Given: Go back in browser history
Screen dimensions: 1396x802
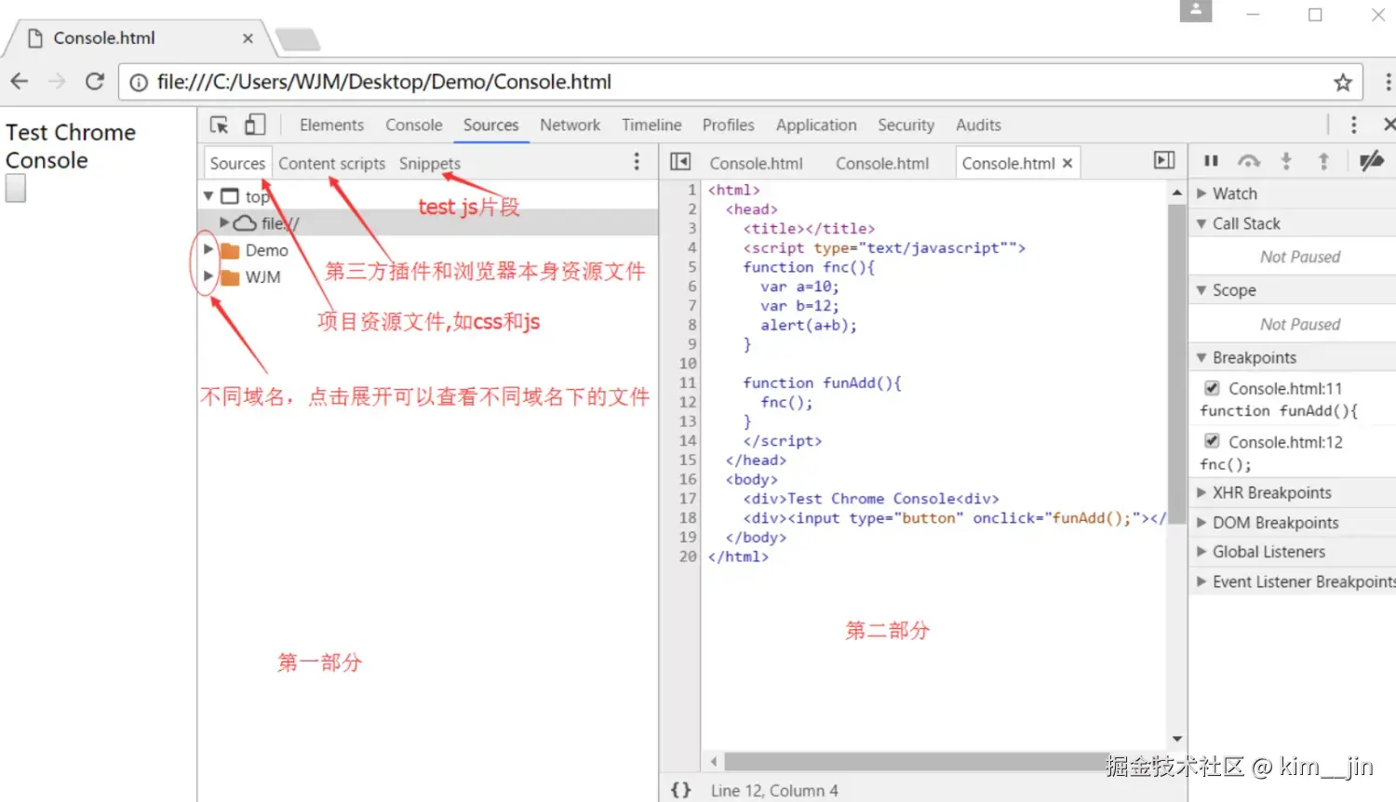Looking at the screenshot, I should 20,81.
